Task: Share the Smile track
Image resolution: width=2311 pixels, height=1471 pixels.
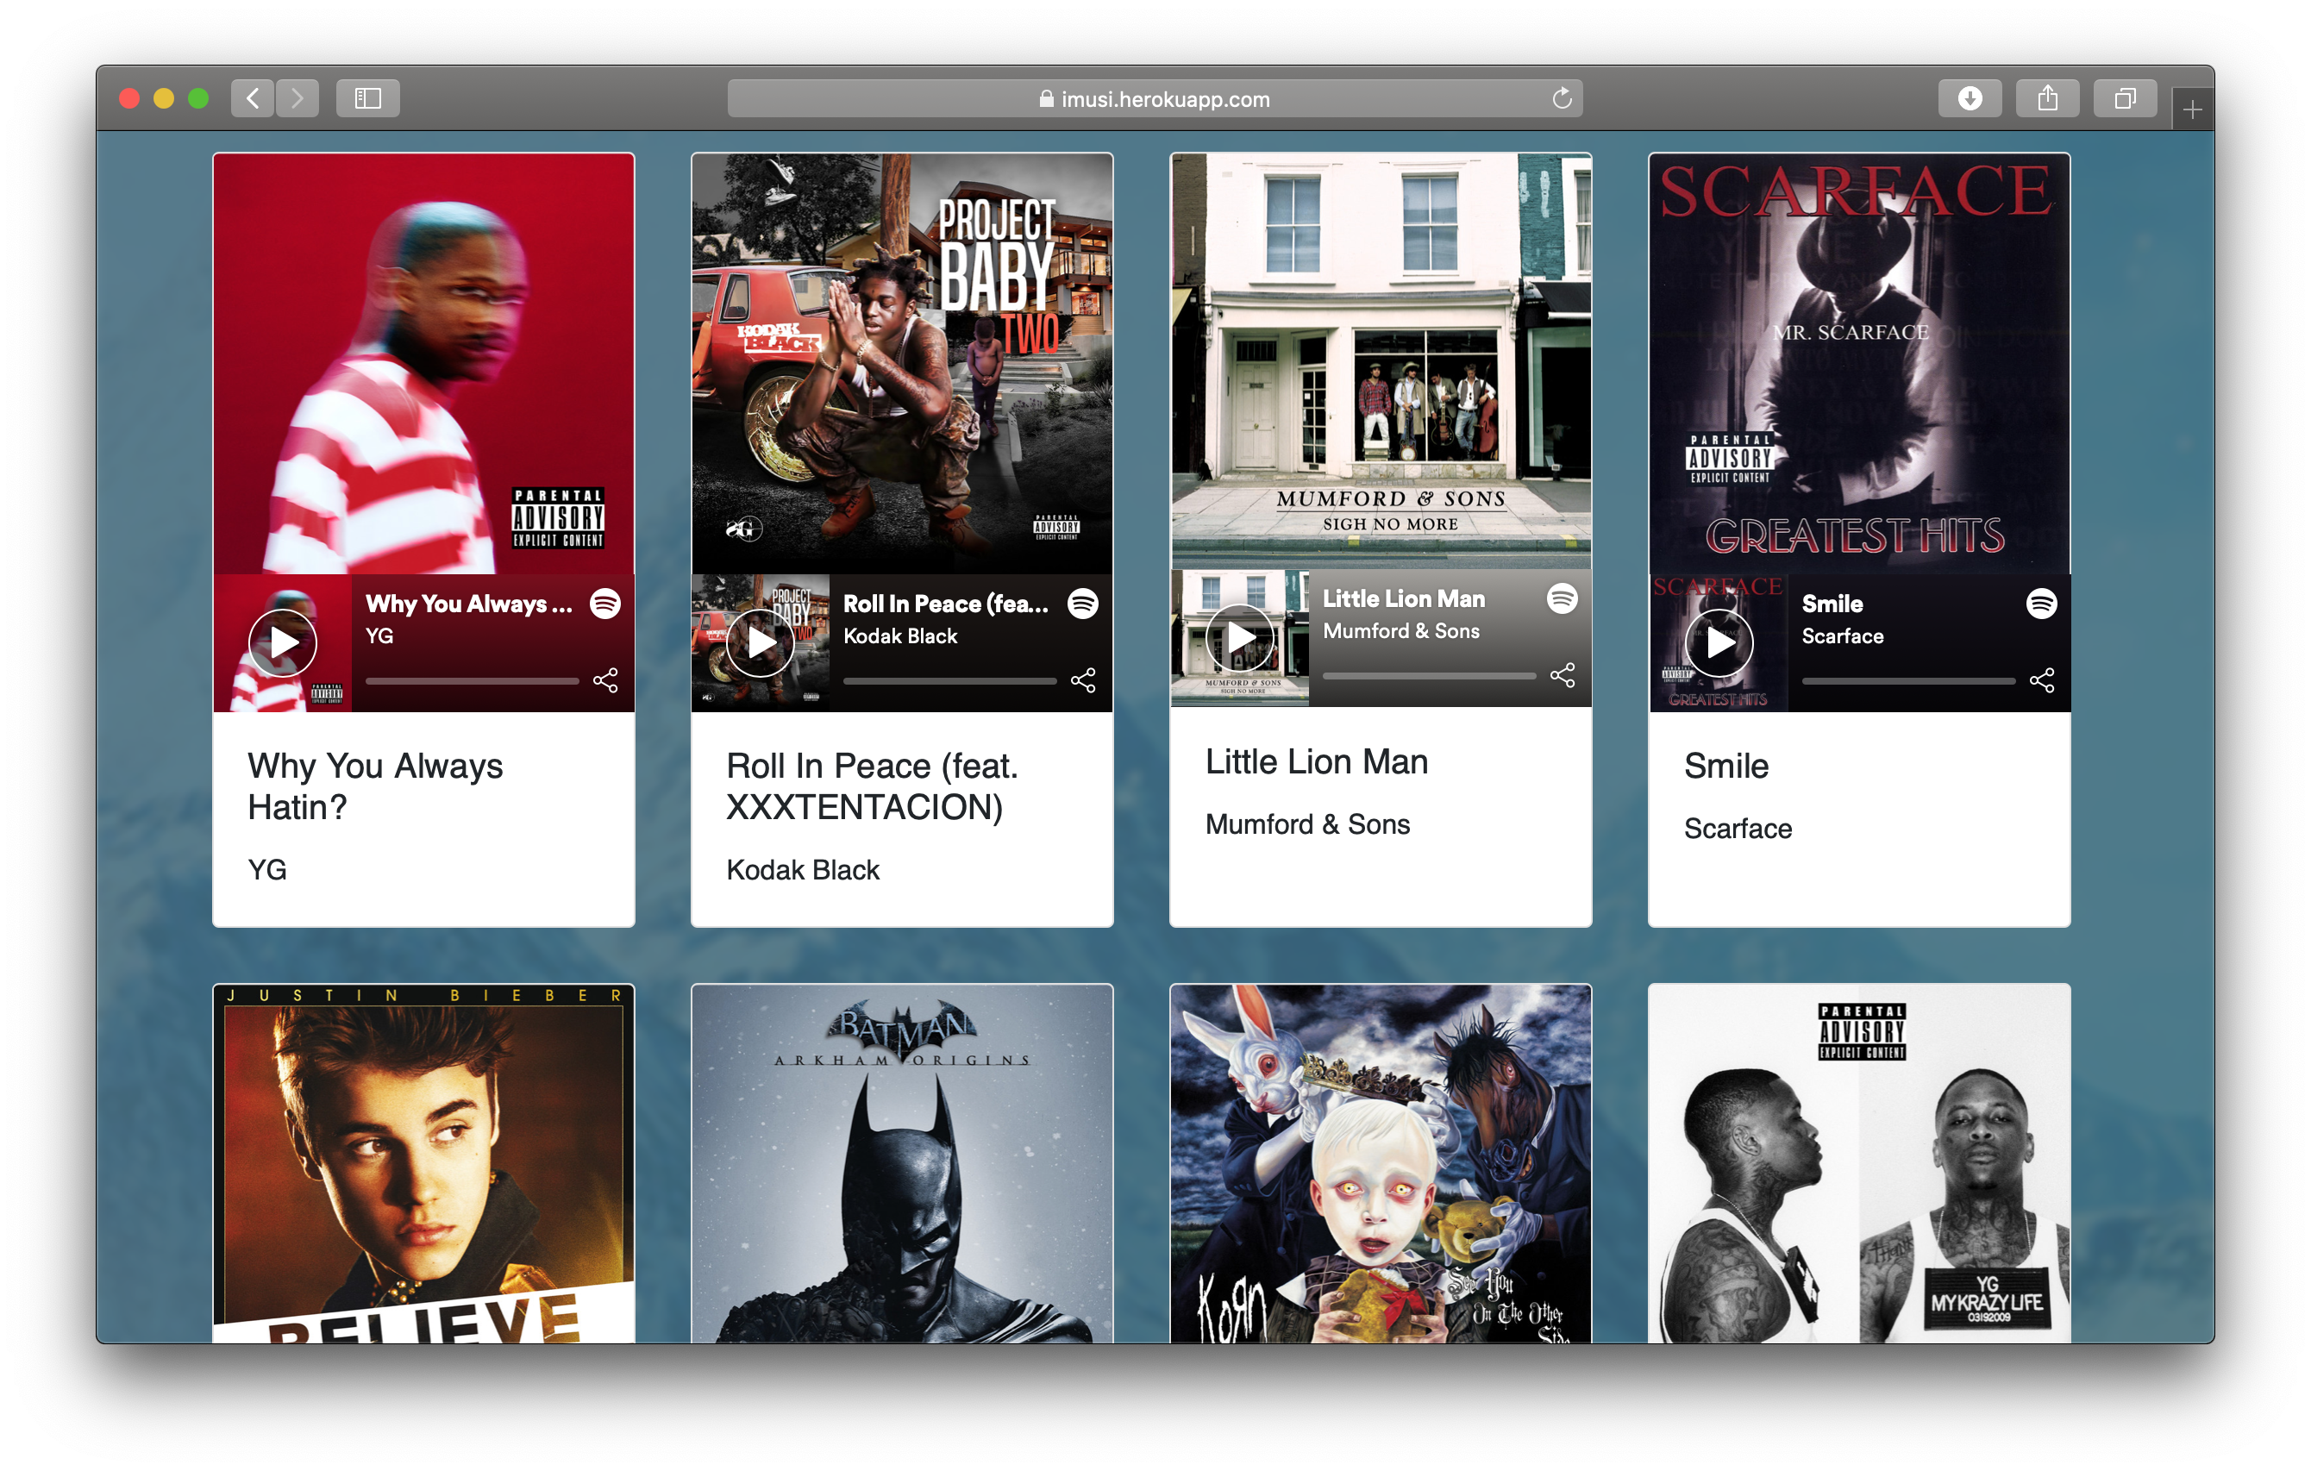Action: click(2040, 680)
